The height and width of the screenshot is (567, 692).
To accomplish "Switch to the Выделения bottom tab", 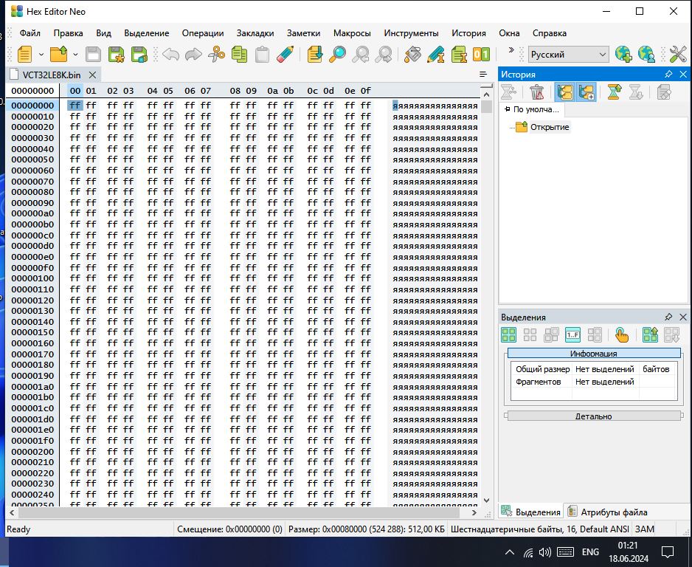I will (x=531, y=512).
